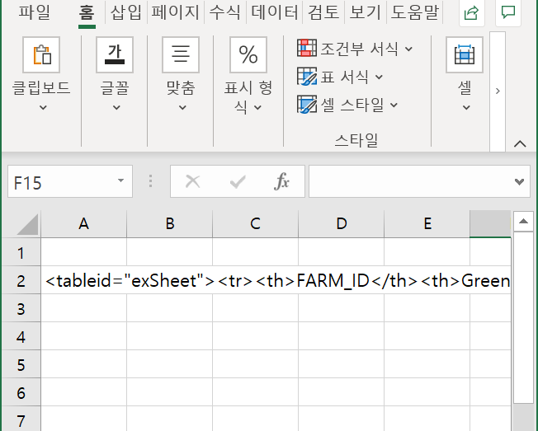Select row 1 header
This screenshot has height=431, width=538.
tap(21, 253)
